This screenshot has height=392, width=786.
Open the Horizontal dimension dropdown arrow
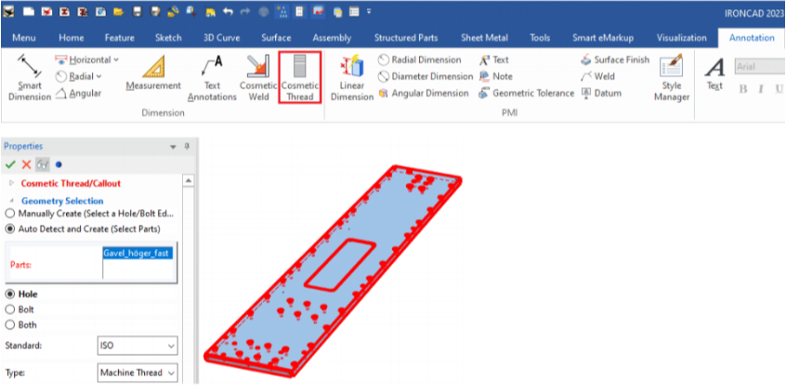tap(116, 60)
